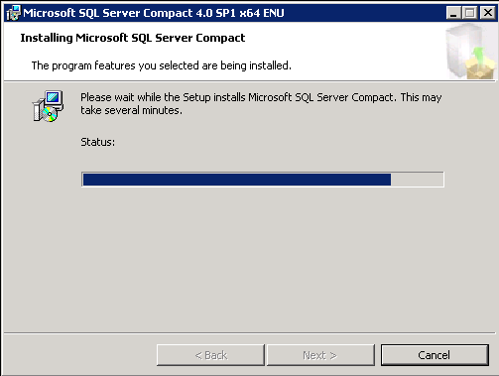The height and width of the screenshot is (376, 499).
Task: Click the setup computer and CD icon
Action: [x=48, y=106]
